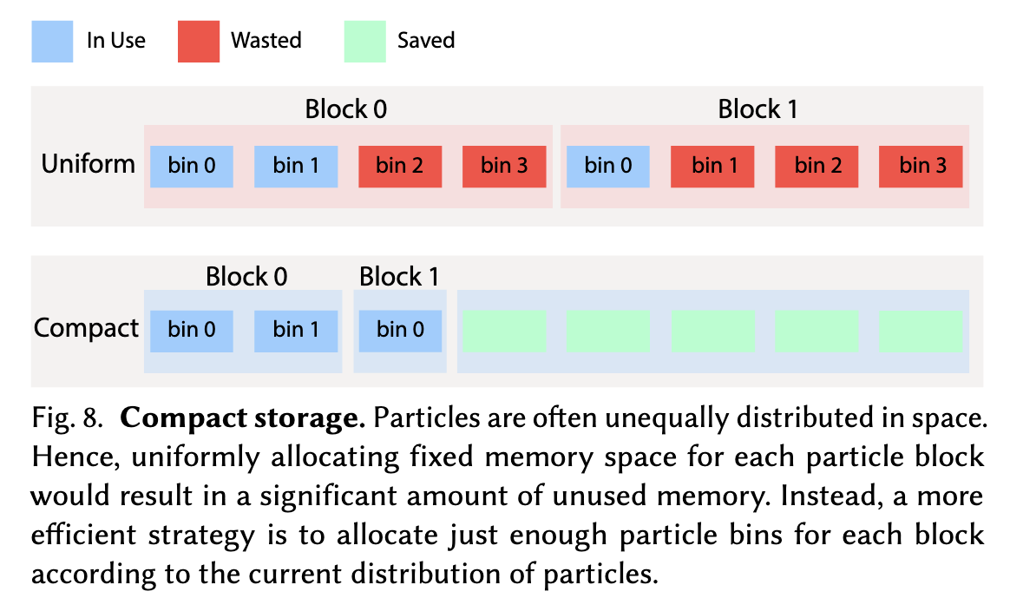Click wasted bin 2 in Uniform Block 0

pyautogui.click(x=400, y=167)
